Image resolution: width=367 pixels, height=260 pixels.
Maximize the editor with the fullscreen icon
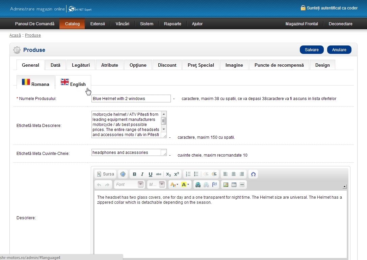tap(123, 174)
